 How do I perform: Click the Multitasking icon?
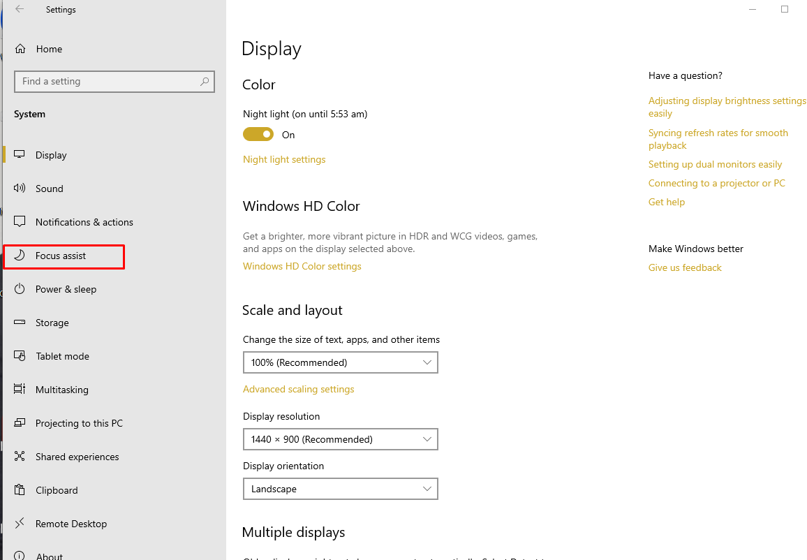[x=20, y=389]
